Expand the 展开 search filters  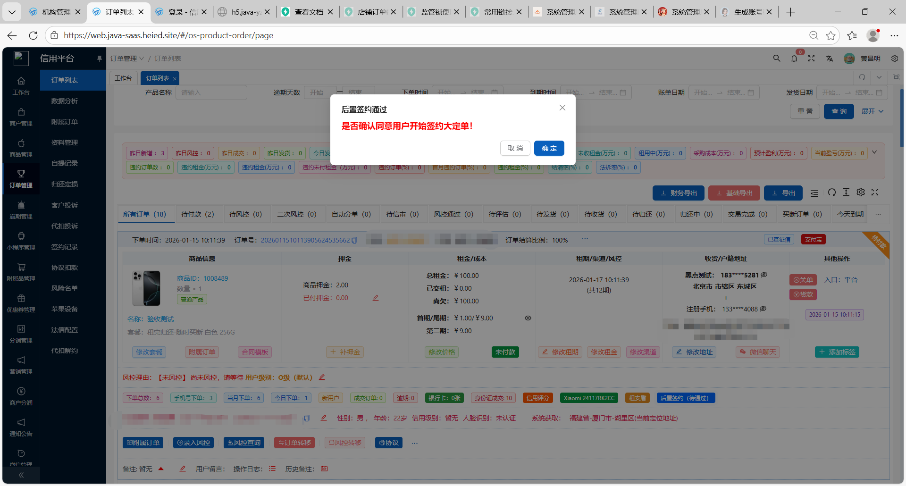point(872,111)
